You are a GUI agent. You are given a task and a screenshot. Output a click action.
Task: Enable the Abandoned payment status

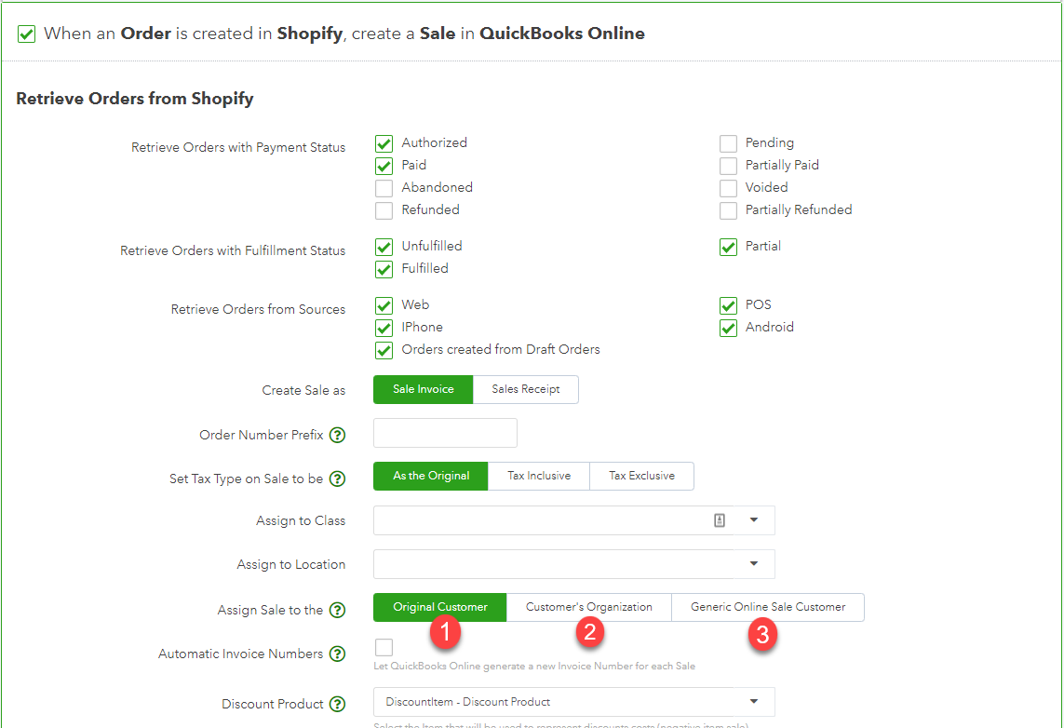pyautogui.click(x=384, y=188)
